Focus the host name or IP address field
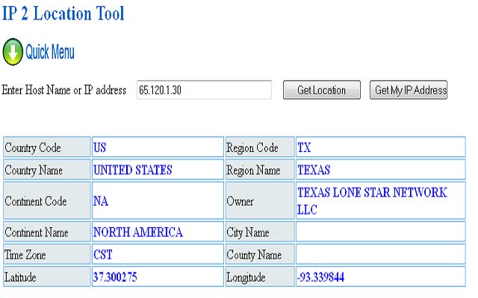478x298 pixels. click(204, 90)
